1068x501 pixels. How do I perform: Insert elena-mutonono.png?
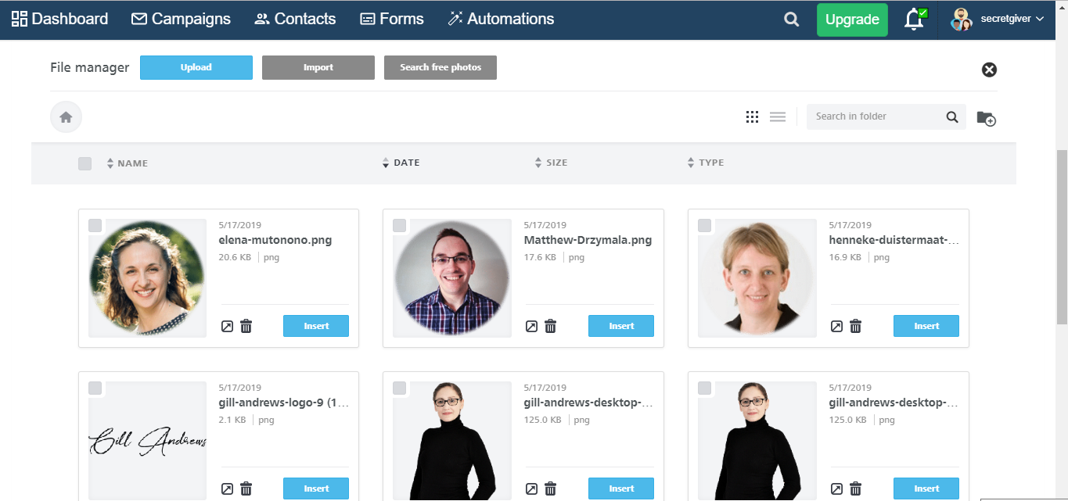pos(316,326)
